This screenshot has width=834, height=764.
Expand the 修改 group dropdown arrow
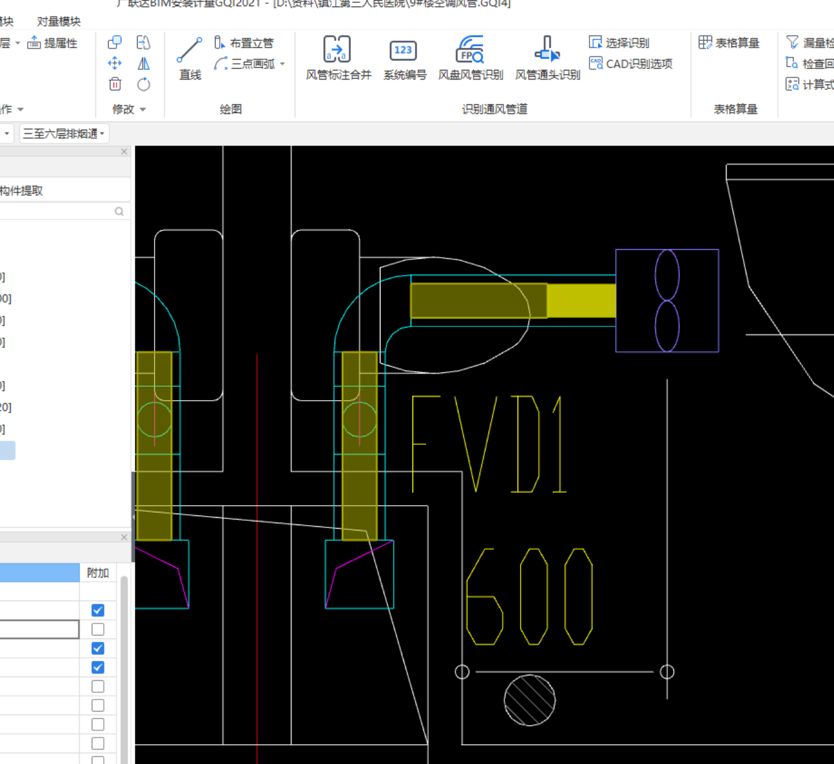(x=143, y=109)
